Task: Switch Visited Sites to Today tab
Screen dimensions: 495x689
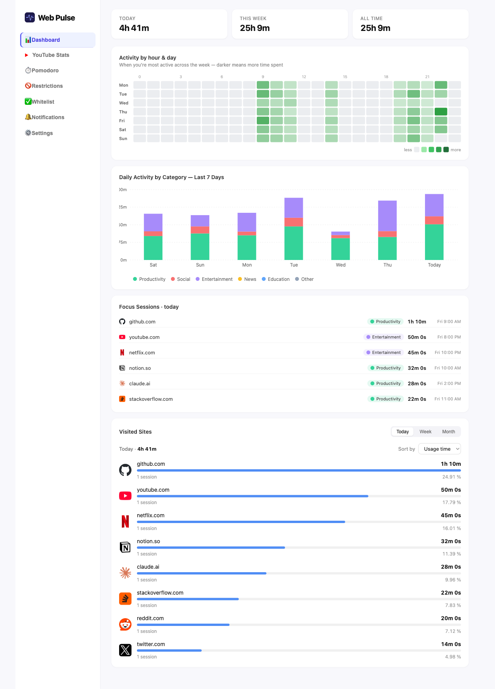Action: pyautogui.click(x=403, y=432)
